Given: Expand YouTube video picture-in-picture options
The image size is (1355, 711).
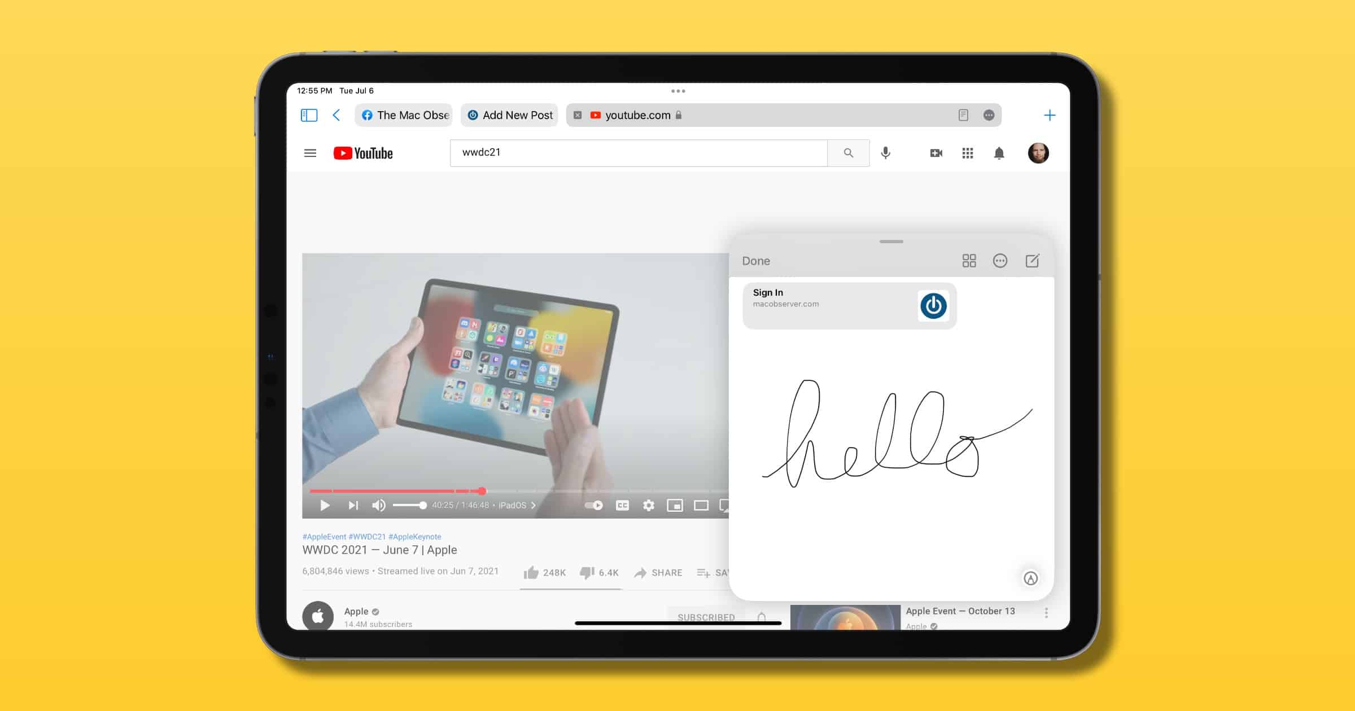Looking at the screenshot, I should (x=676, y=506).
